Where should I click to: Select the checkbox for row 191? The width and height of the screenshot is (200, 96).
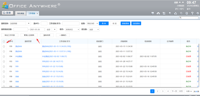point(4,71)
